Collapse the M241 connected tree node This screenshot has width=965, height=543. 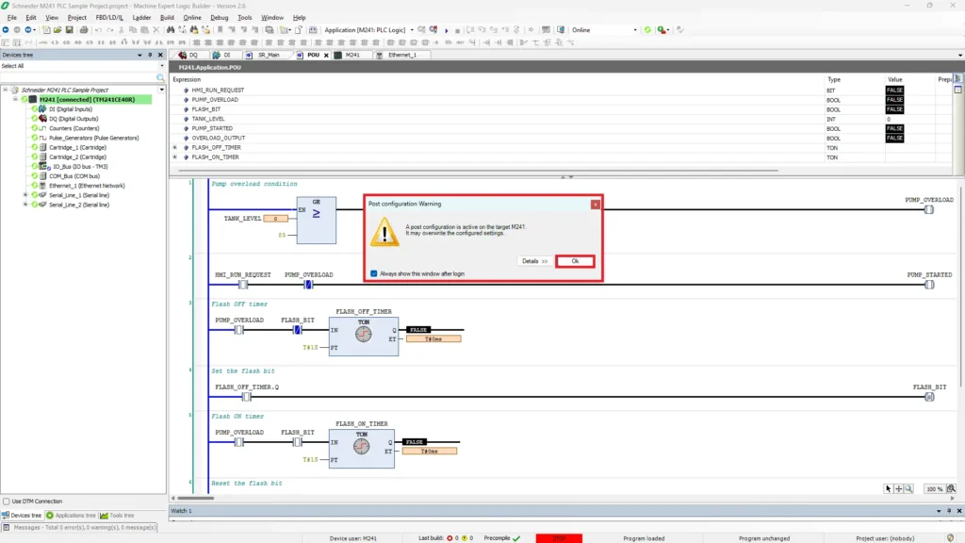pos(15,99)
